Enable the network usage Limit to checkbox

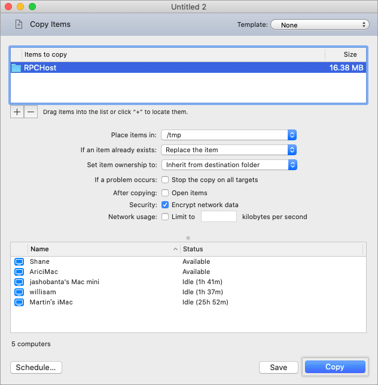coord(165,217)
